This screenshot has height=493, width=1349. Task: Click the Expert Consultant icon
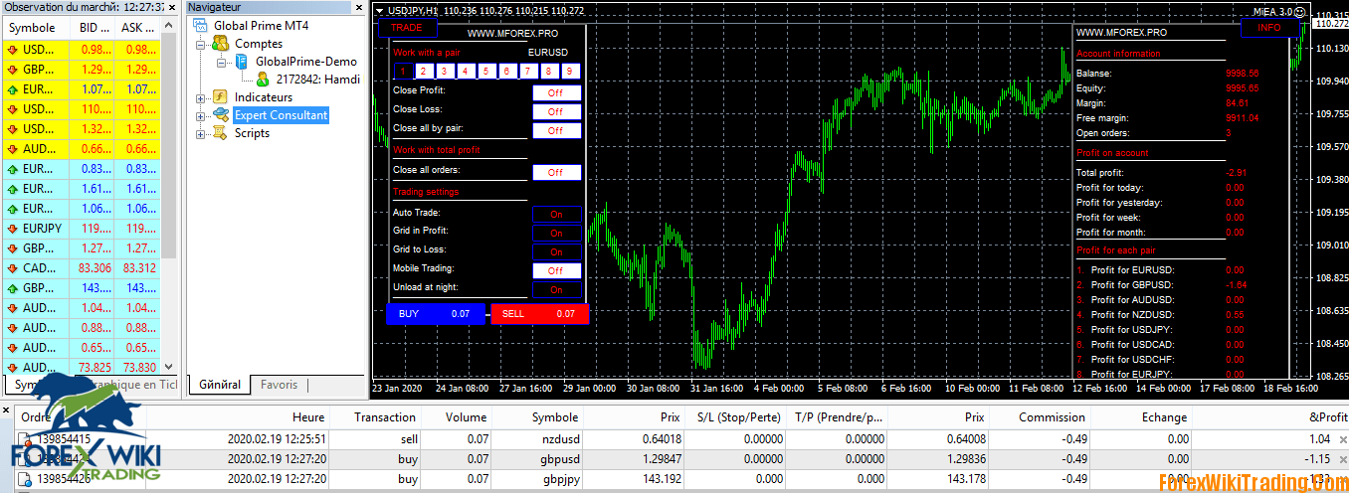point(221,115)
